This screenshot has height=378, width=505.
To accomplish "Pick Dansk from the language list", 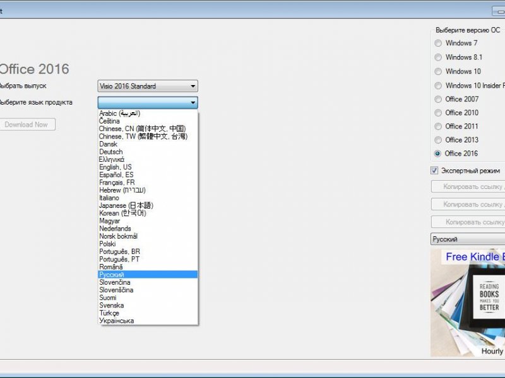I will (148, 144).
